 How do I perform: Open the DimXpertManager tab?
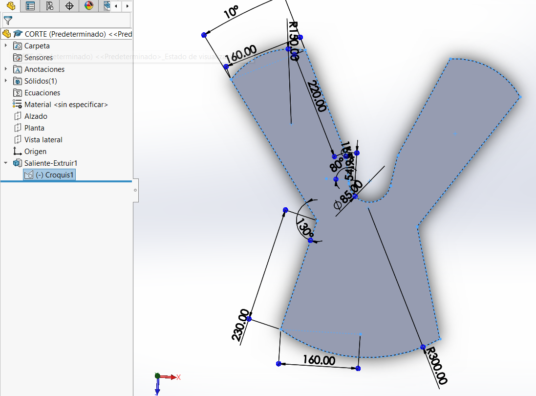69,6
